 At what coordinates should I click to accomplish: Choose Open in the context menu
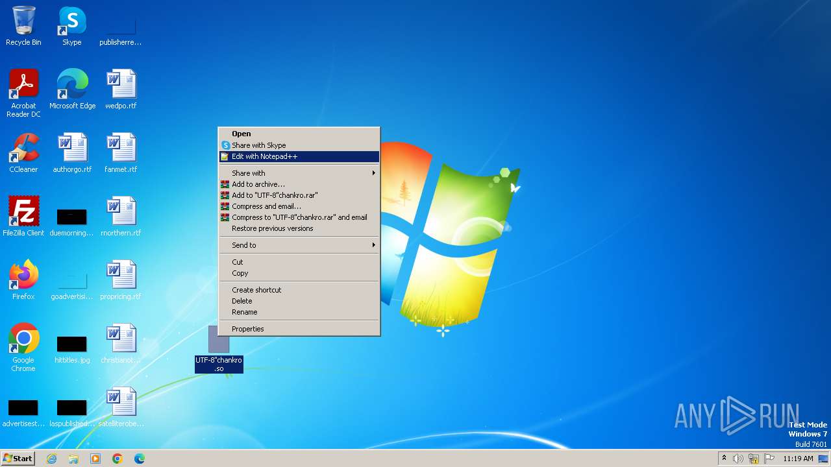299,134
